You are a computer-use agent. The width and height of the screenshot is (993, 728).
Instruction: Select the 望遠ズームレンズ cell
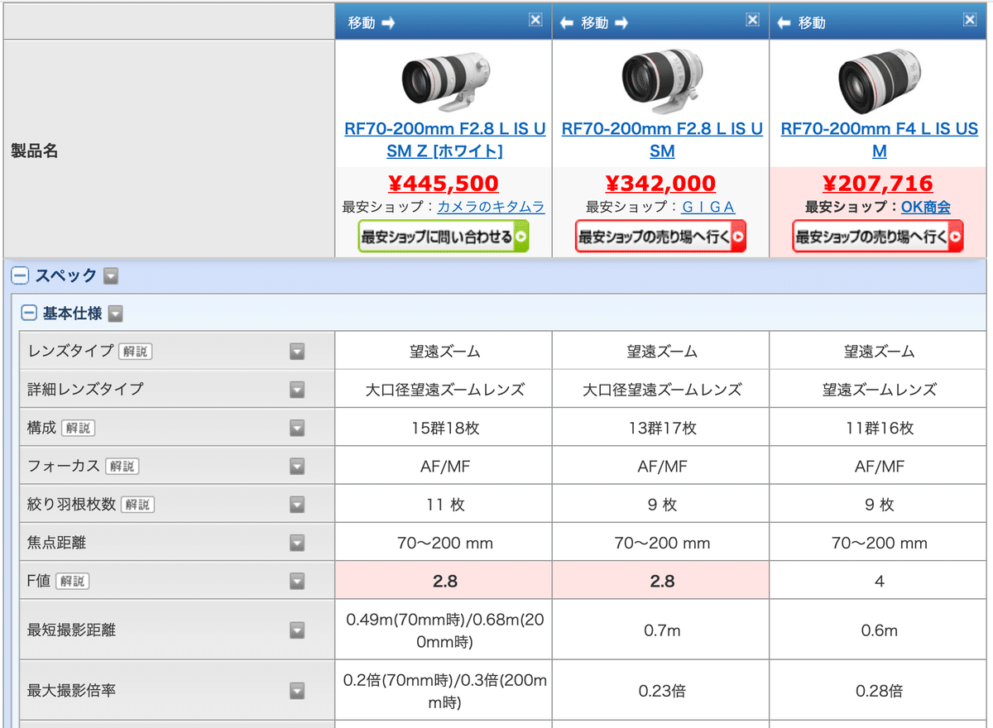pyautogui.click(x=879, y=389)
